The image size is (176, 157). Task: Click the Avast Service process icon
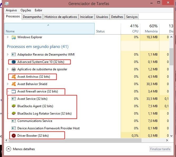14,99
